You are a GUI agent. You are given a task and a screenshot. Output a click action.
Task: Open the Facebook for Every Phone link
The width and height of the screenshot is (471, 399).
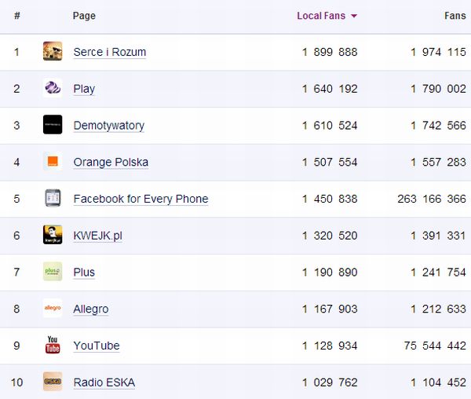point(141,199)
